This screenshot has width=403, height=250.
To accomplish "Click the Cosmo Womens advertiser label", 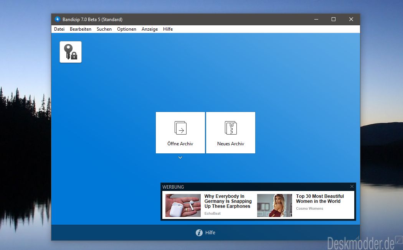I will click(x=309, y=209).
